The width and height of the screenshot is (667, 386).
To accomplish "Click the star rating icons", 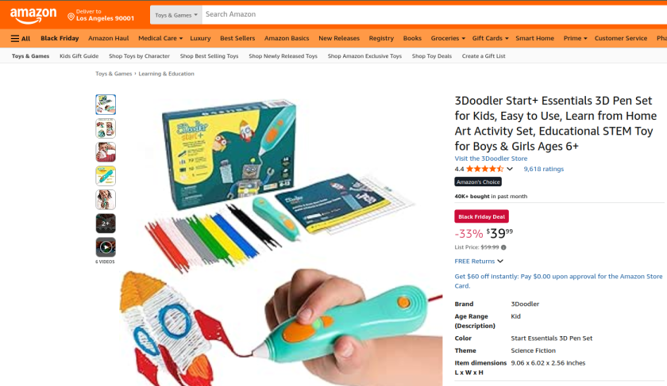I will coord(484,169).
